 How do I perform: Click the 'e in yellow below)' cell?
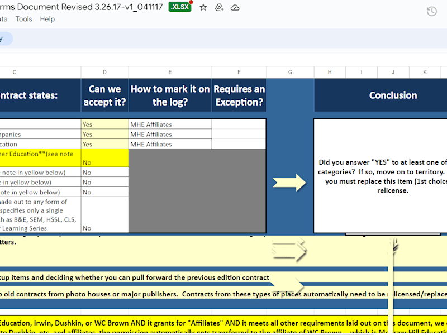(x=40, y=183)
